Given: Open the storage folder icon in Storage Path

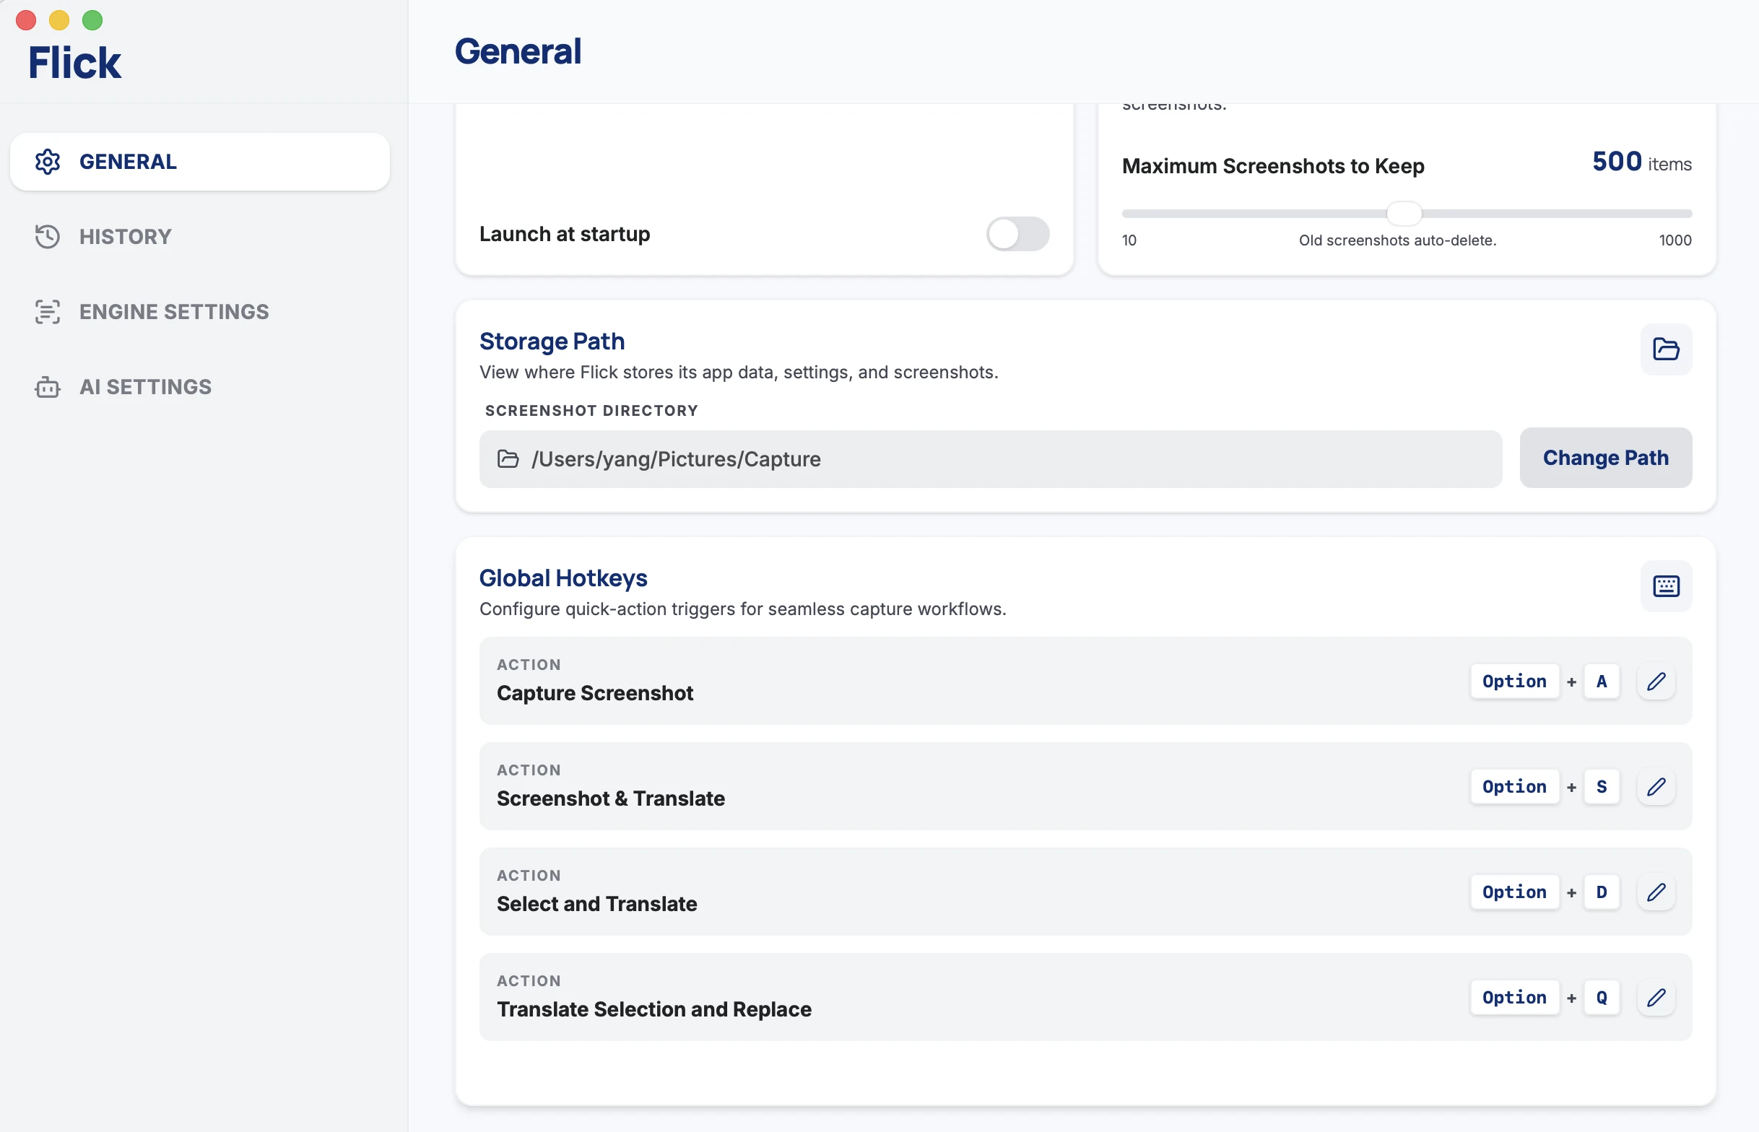Looking at the screenshot, I should pos(1666,349).
